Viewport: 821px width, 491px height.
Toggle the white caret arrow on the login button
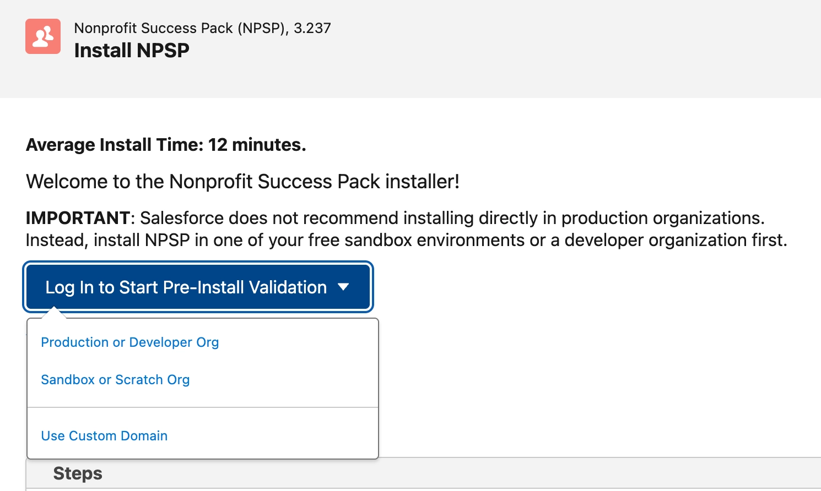click(343, 287)
